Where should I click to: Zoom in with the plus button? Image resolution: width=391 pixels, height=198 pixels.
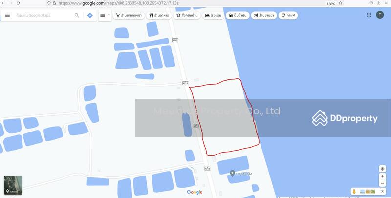click(x=382, y=176)
